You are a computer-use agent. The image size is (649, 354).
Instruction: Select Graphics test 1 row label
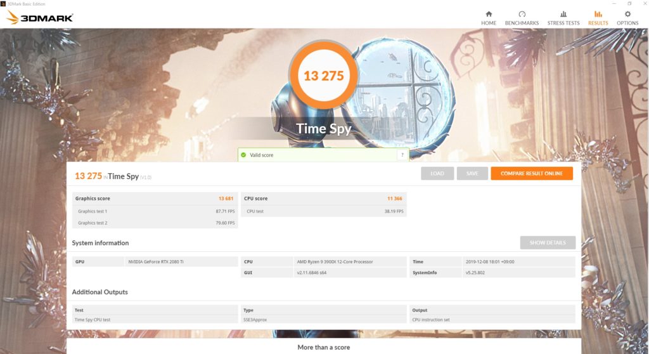pyautogui.click(x=93, y=211)
